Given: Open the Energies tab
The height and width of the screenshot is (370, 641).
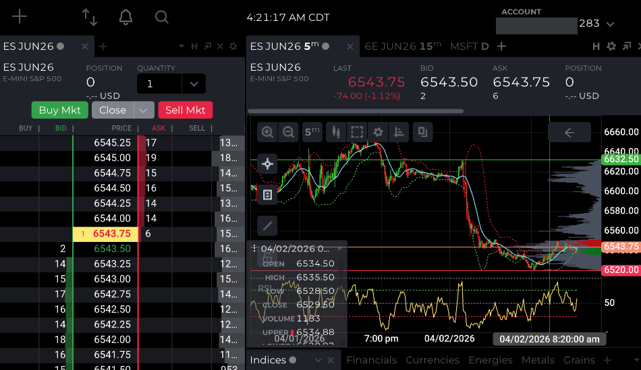Looking at the screenshot, I should click(x=491, y=360).
